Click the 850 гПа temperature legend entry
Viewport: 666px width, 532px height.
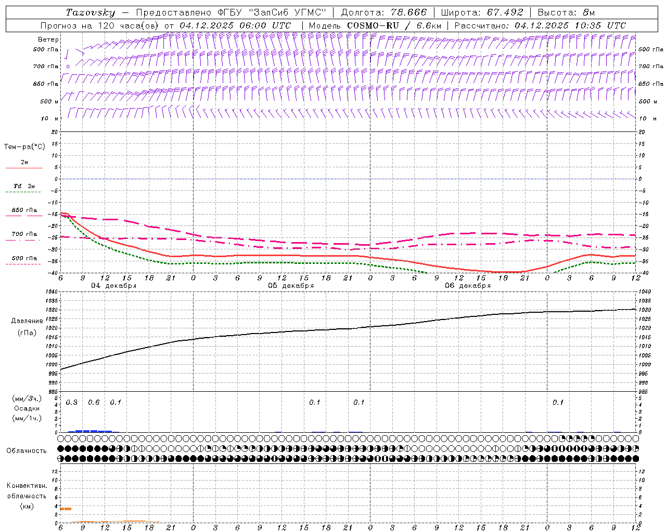pos(24,210)
